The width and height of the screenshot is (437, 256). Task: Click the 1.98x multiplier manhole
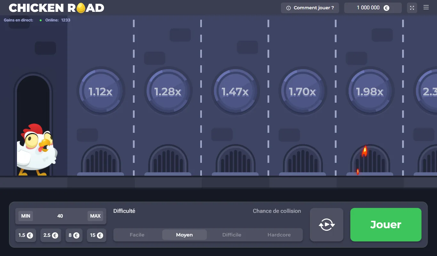(x=370, y=92)
